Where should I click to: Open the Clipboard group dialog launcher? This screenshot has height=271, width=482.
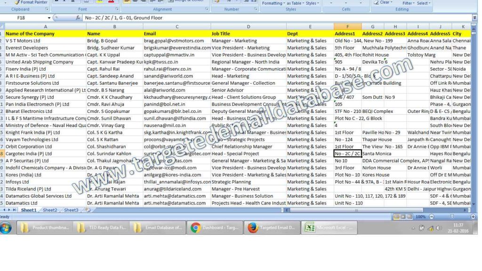coord(47,9)
